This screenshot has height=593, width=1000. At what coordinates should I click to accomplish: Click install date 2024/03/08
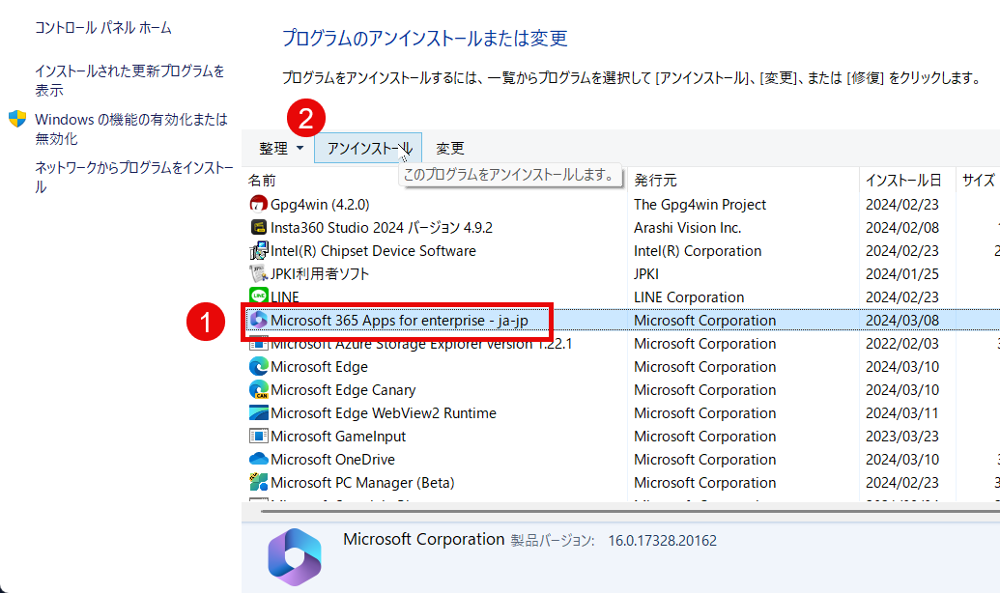tap(902, 320)
